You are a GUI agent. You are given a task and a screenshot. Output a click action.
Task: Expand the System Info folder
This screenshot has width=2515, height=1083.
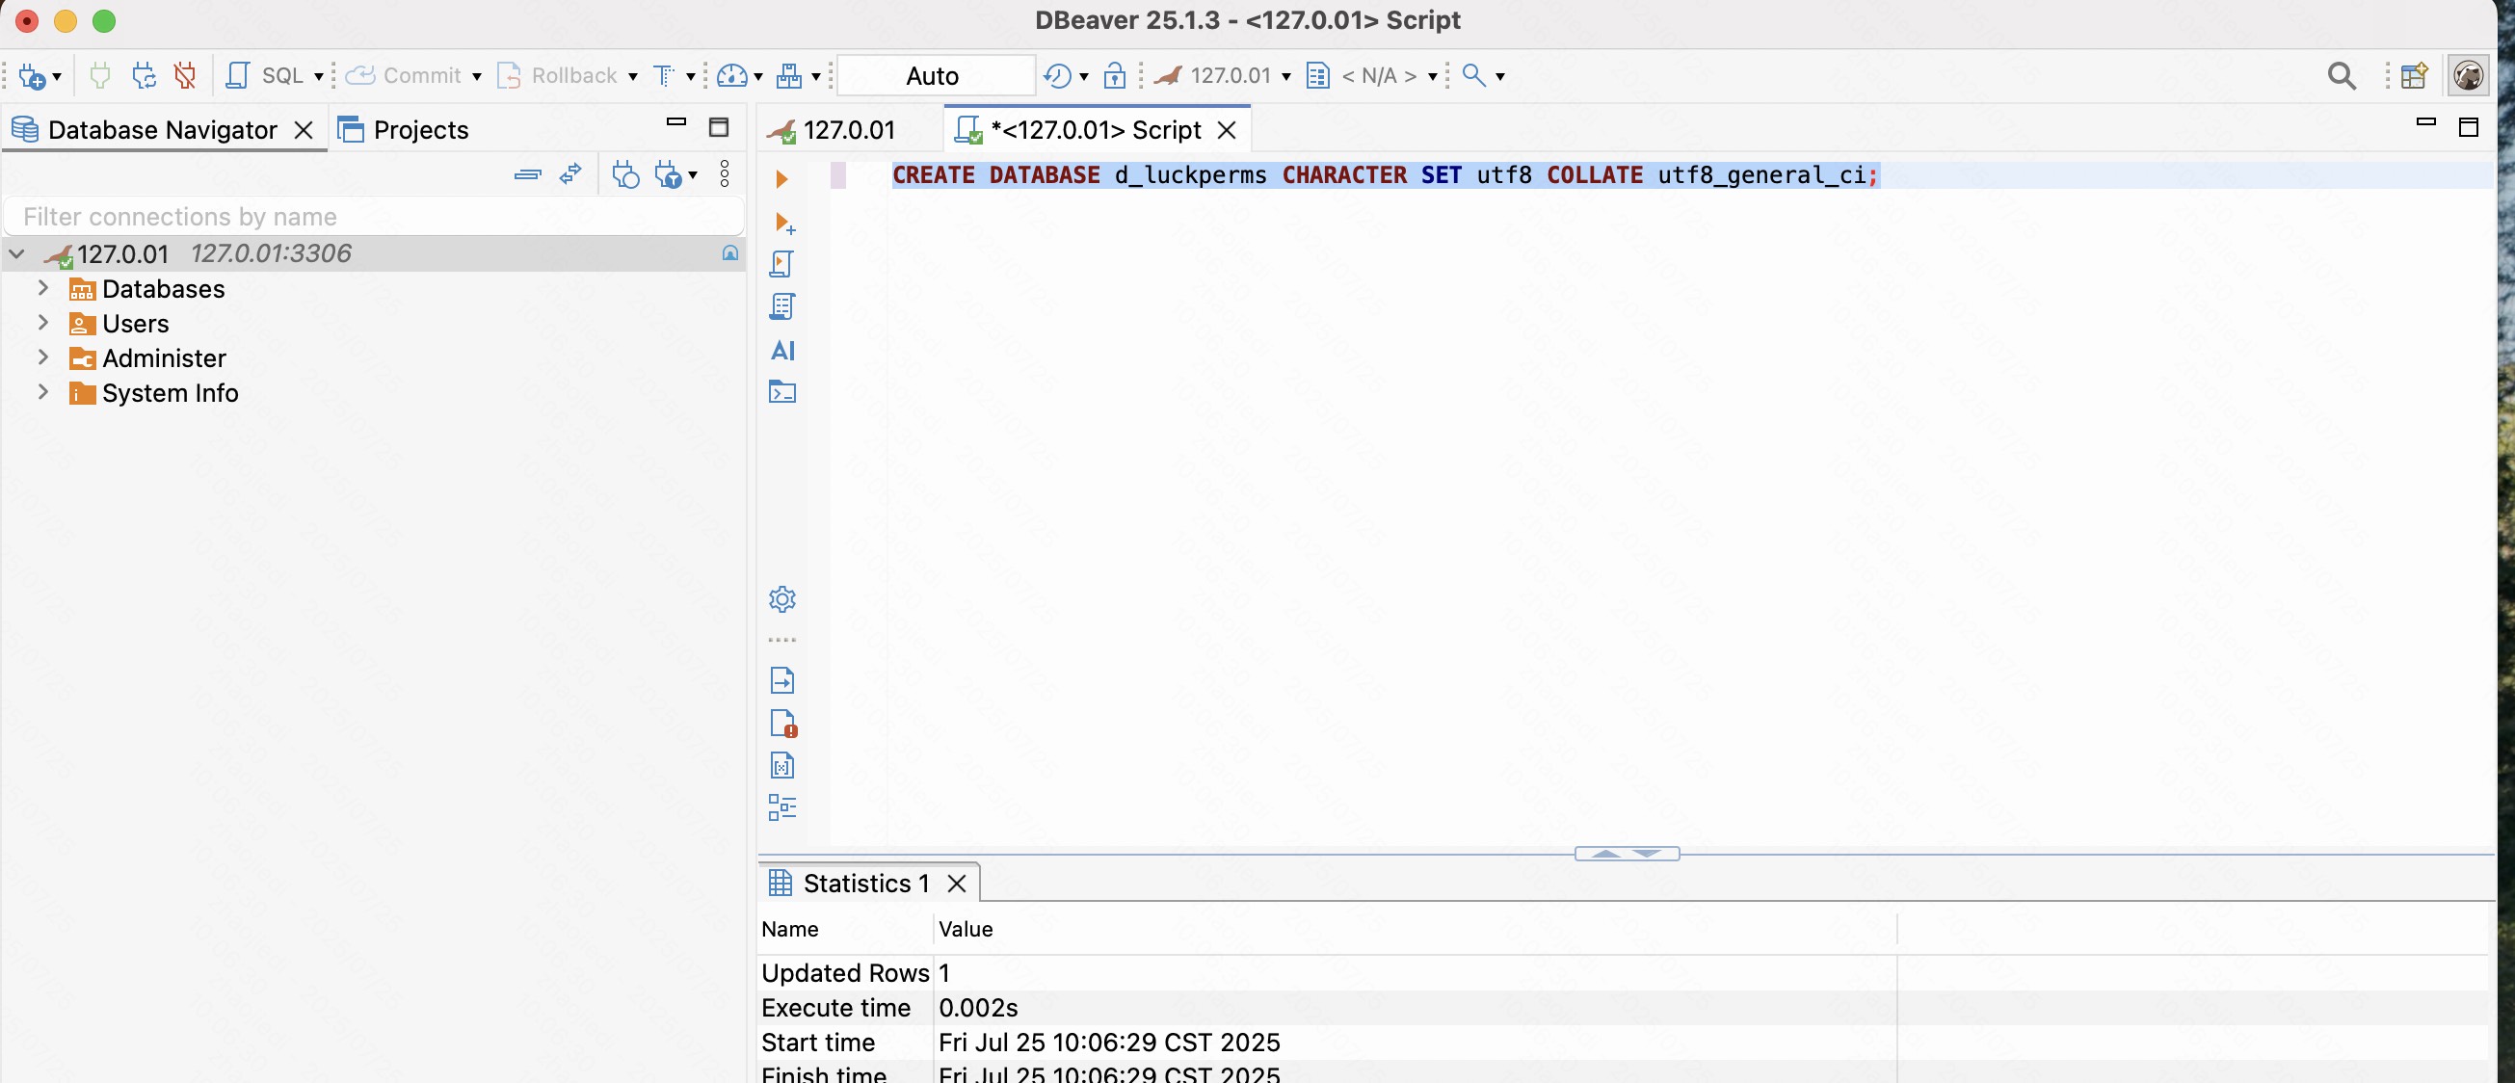coord(43,391)
